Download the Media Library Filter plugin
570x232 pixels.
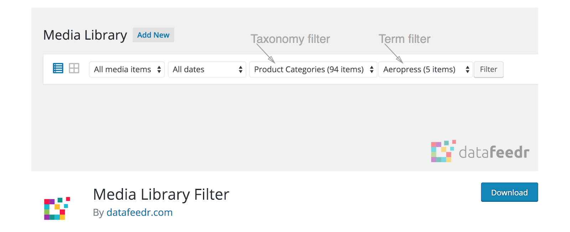[x=509, y=193]
